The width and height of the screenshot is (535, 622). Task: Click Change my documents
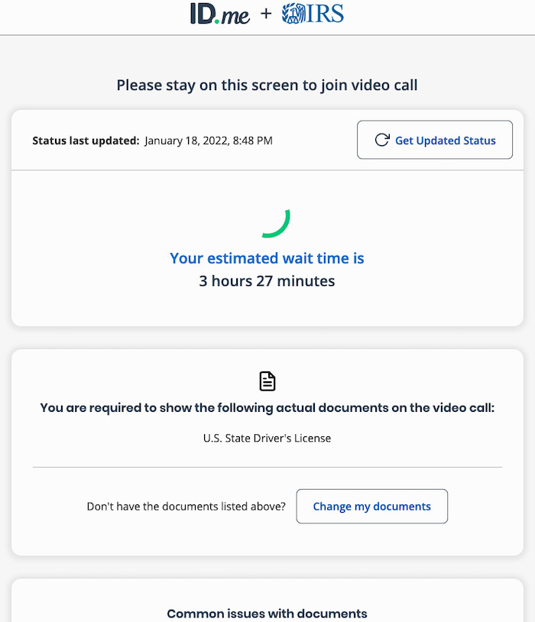371,506
